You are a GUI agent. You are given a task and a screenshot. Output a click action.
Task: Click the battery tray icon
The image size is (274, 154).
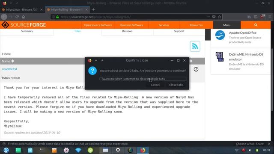[x=257, y=150]
